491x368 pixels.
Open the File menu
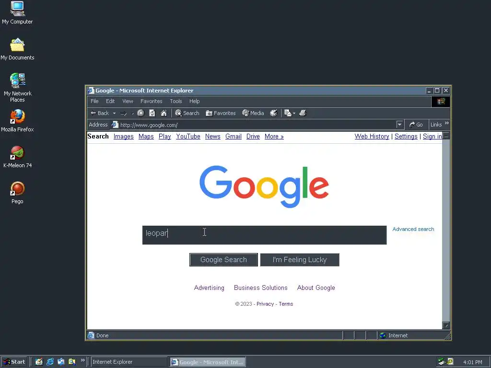pos(94,101)
